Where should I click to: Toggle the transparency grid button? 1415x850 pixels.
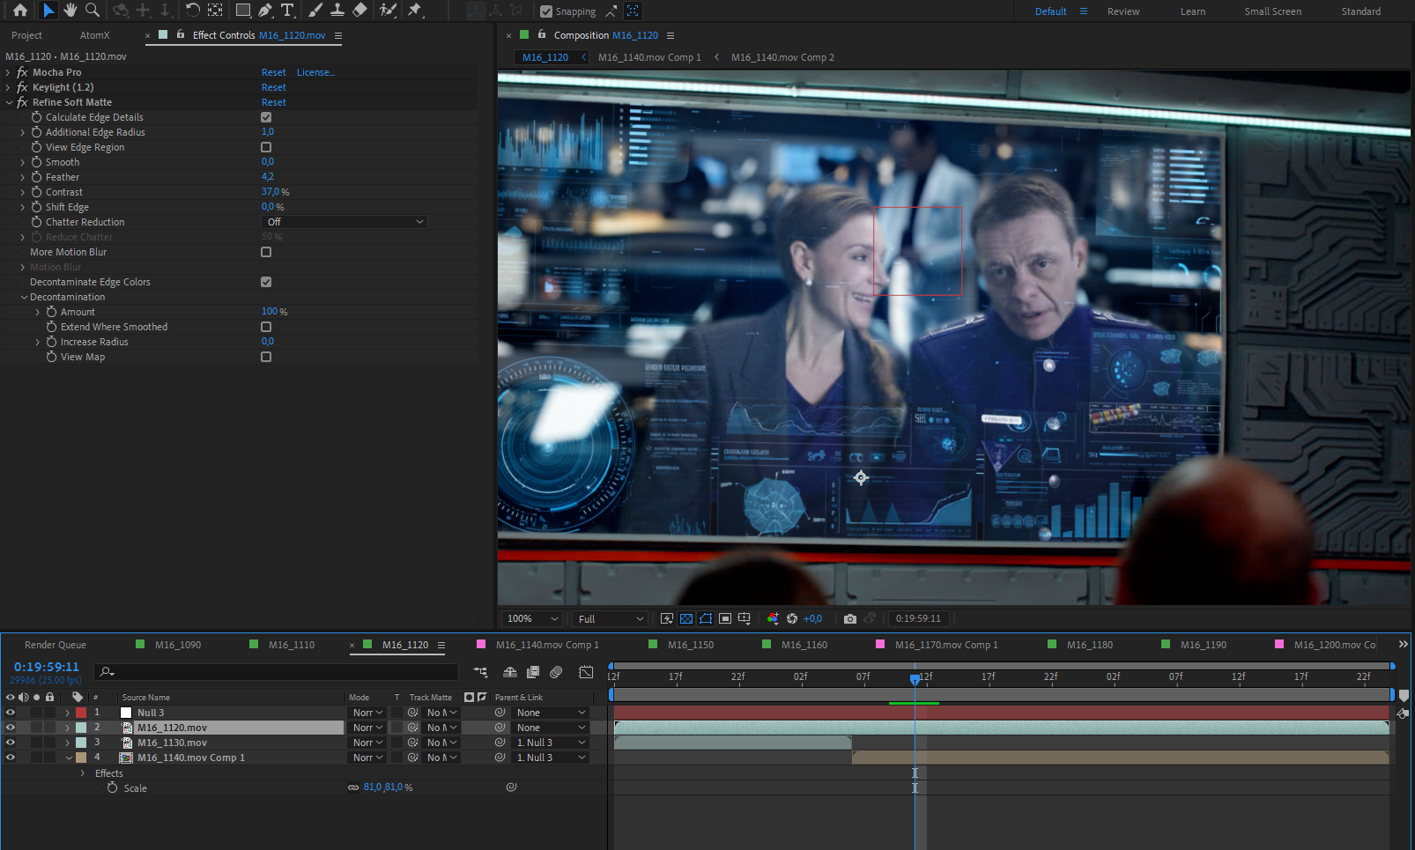686,619
